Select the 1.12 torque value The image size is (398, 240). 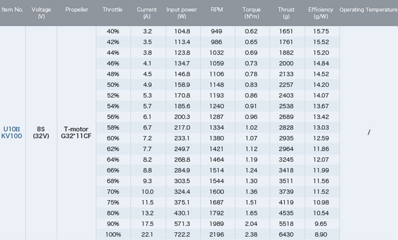click(x=251, y=149)
